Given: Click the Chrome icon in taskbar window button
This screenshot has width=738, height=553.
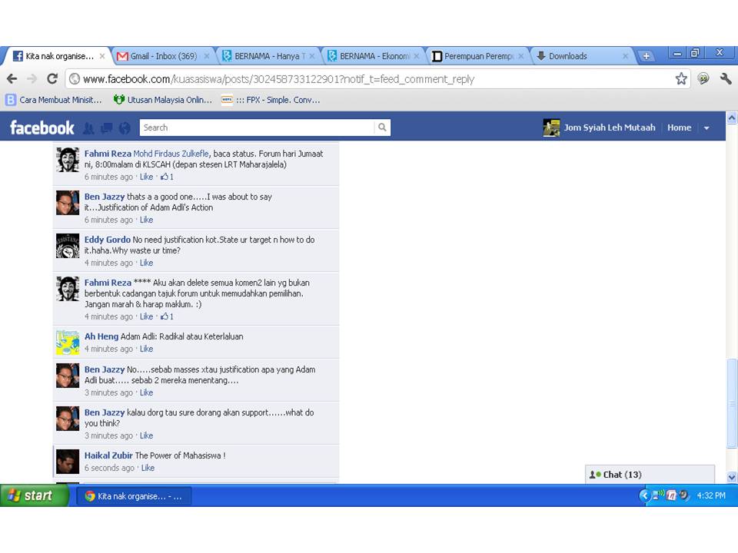Looking at the screenshot, I should click(90, 496).
